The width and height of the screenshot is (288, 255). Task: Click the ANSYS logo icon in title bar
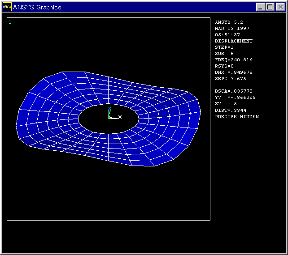[7, 7]
